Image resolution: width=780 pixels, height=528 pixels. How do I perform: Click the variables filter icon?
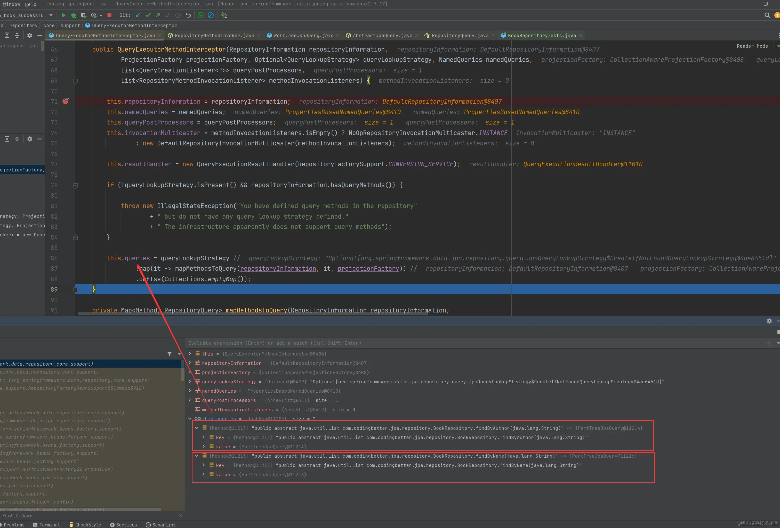tap(170, 354)
